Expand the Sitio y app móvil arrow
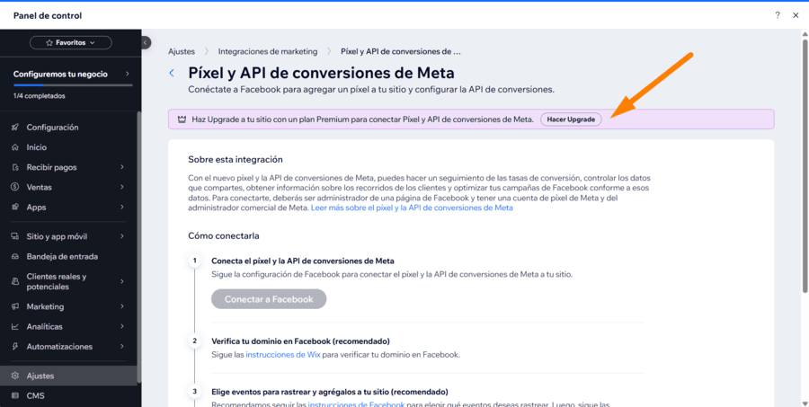This screenshot has width=809, height=407. [122, 236]
